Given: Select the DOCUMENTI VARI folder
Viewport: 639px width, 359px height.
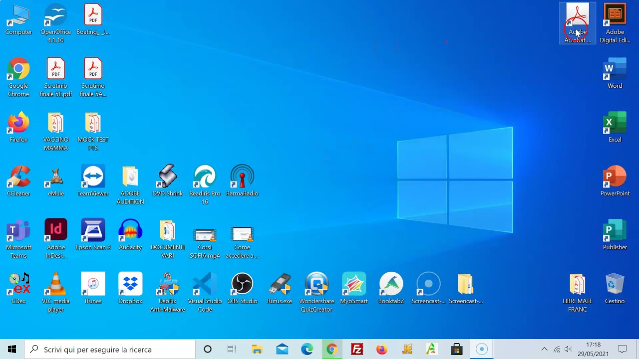Looking at the screenshot, I should (x=167, y=239).
